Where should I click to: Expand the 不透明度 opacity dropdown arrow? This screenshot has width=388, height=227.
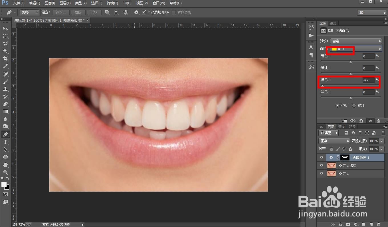click(x=382, y=141)
